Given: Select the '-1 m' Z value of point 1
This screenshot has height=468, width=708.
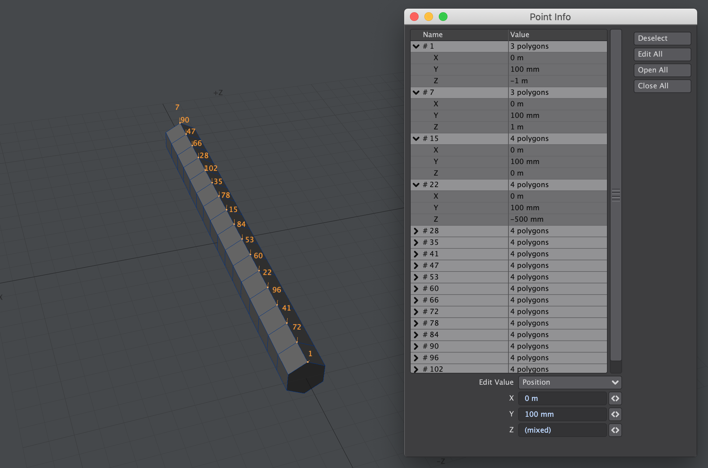Looking at the screenshot, I should [519, 81].
